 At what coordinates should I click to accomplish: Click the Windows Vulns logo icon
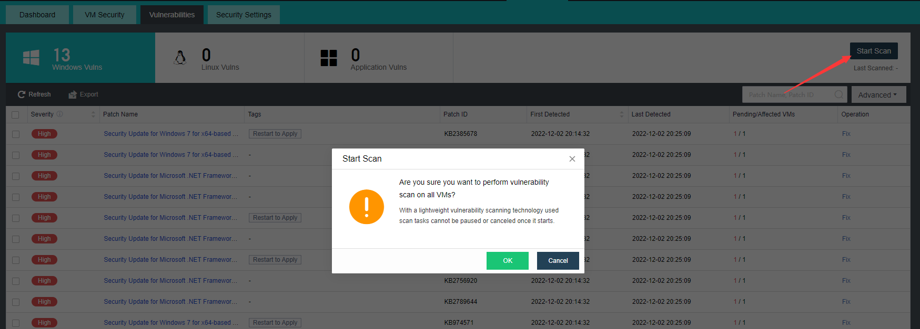click(x=31, y=58)
